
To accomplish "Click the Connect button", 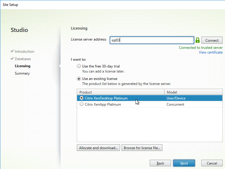I will [212, 40].
